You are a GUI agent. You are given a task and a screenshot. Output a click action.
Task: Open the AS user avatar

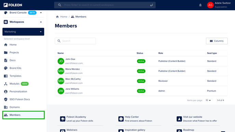pos(210,5)
